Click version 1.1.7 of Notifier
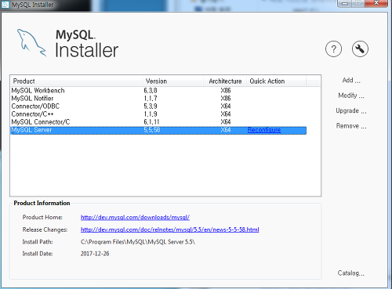The height and width of the screenshot is (289, 392). click(151, 99)
